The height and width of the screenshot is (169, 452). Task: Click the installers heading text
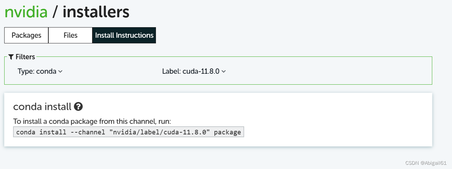[x=96, y=12]
